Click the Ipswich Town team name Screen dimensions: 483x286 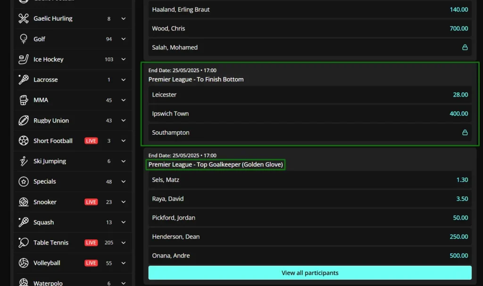pos(170,114)
